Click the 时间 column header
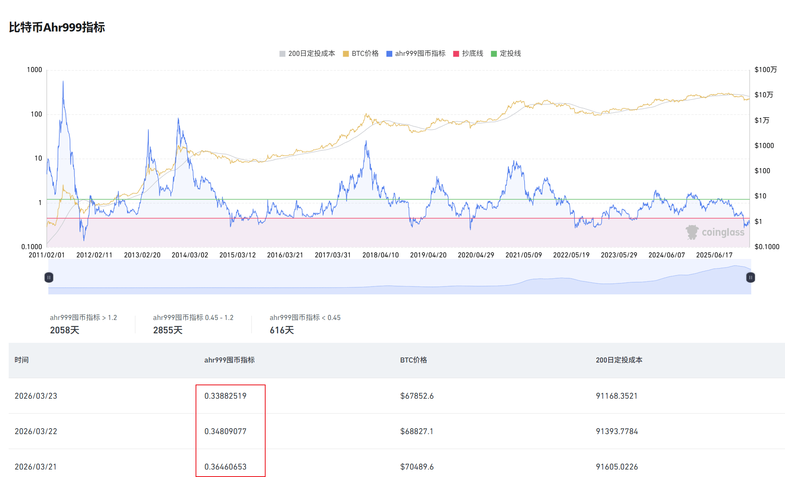Screen dimensions: 785x477 [x=22, y=360]
